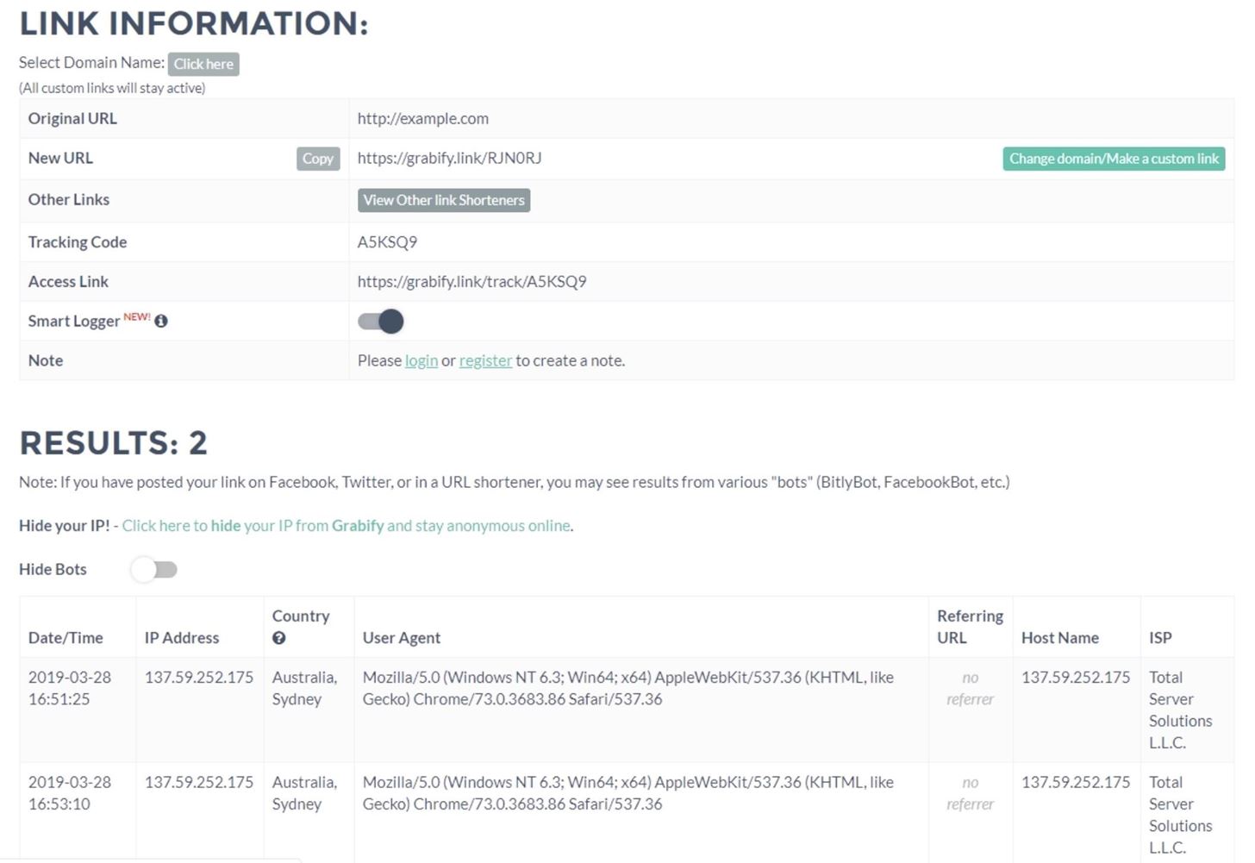This screenshot has height=863, width=1255.
Task: Click the grabify.link/RJN0RJ new URL text
Action: click(450, 159)
